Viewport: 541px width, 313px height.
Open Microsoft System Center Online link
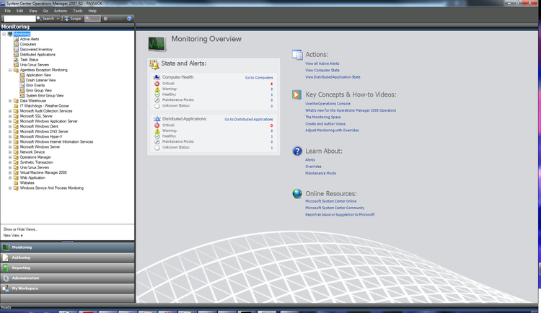point(330,201)
